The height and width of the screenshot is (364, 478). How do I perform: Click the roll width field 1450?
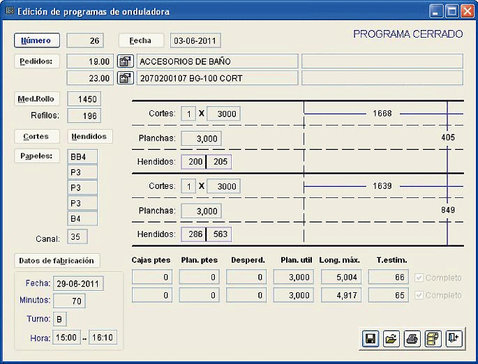click(x=84, y=99)
